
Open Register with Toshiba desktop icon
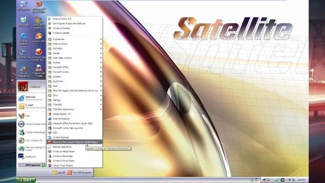click(39, 71)
